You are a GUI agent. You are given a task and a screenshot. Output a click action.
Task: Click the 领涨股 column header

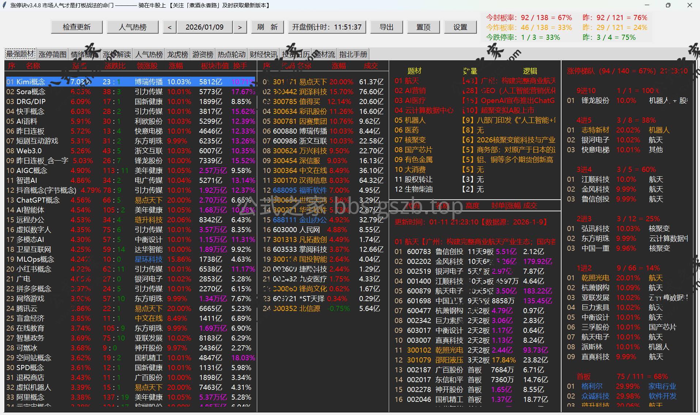147,66
